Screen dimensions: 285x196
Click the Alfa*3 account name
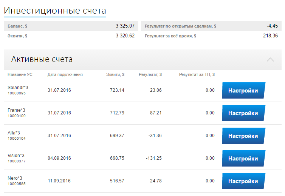click(14, 133)
